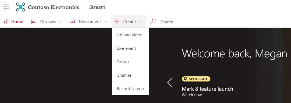Image resolution: width=291 pixels, height=103 pixels.
Task: Expand the My content dropdown chevron
Action: [105, 22]
